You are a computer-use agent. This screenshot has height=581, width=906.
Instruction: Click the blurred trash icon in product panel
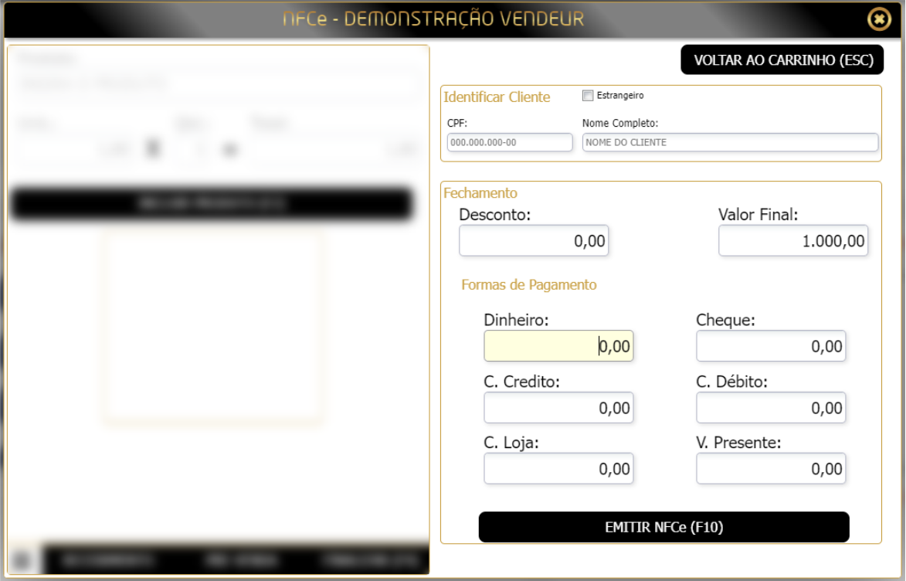(153, 148)
